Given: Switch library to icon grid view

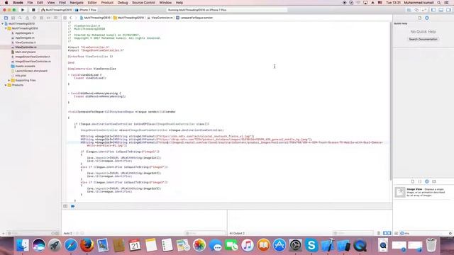Looking at the screenshot, I should point(396,233).
